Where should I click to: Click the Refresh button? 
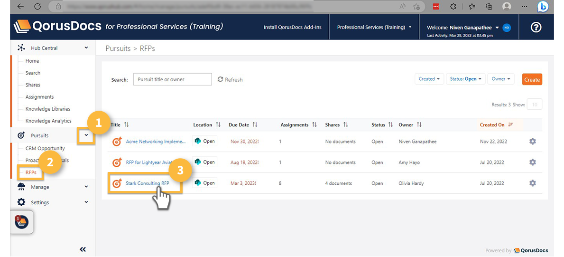pyautogui.click(x=230, y=79)
